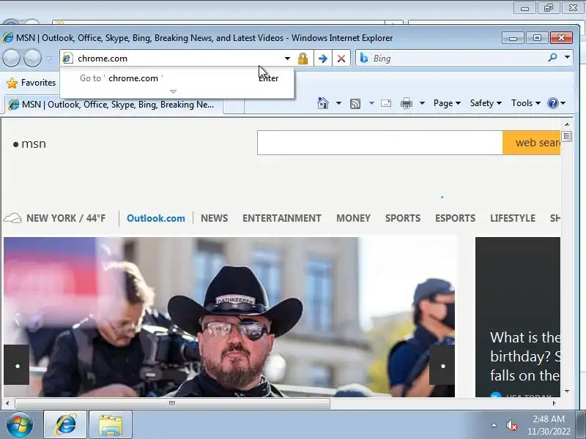The image size is (586, 439).
Task: Open the ENTERTAINMENT section link
Action: point(282,218)
